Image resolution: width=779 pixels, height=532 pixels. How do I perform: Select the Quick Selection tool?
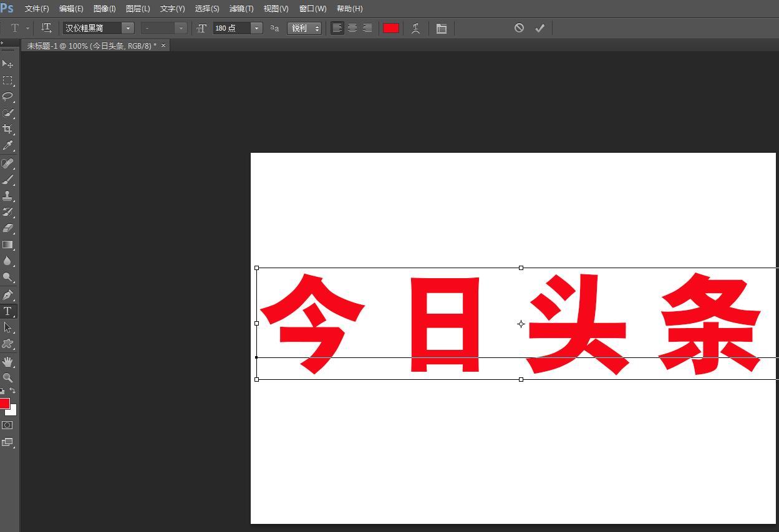[x=7, y=113]
